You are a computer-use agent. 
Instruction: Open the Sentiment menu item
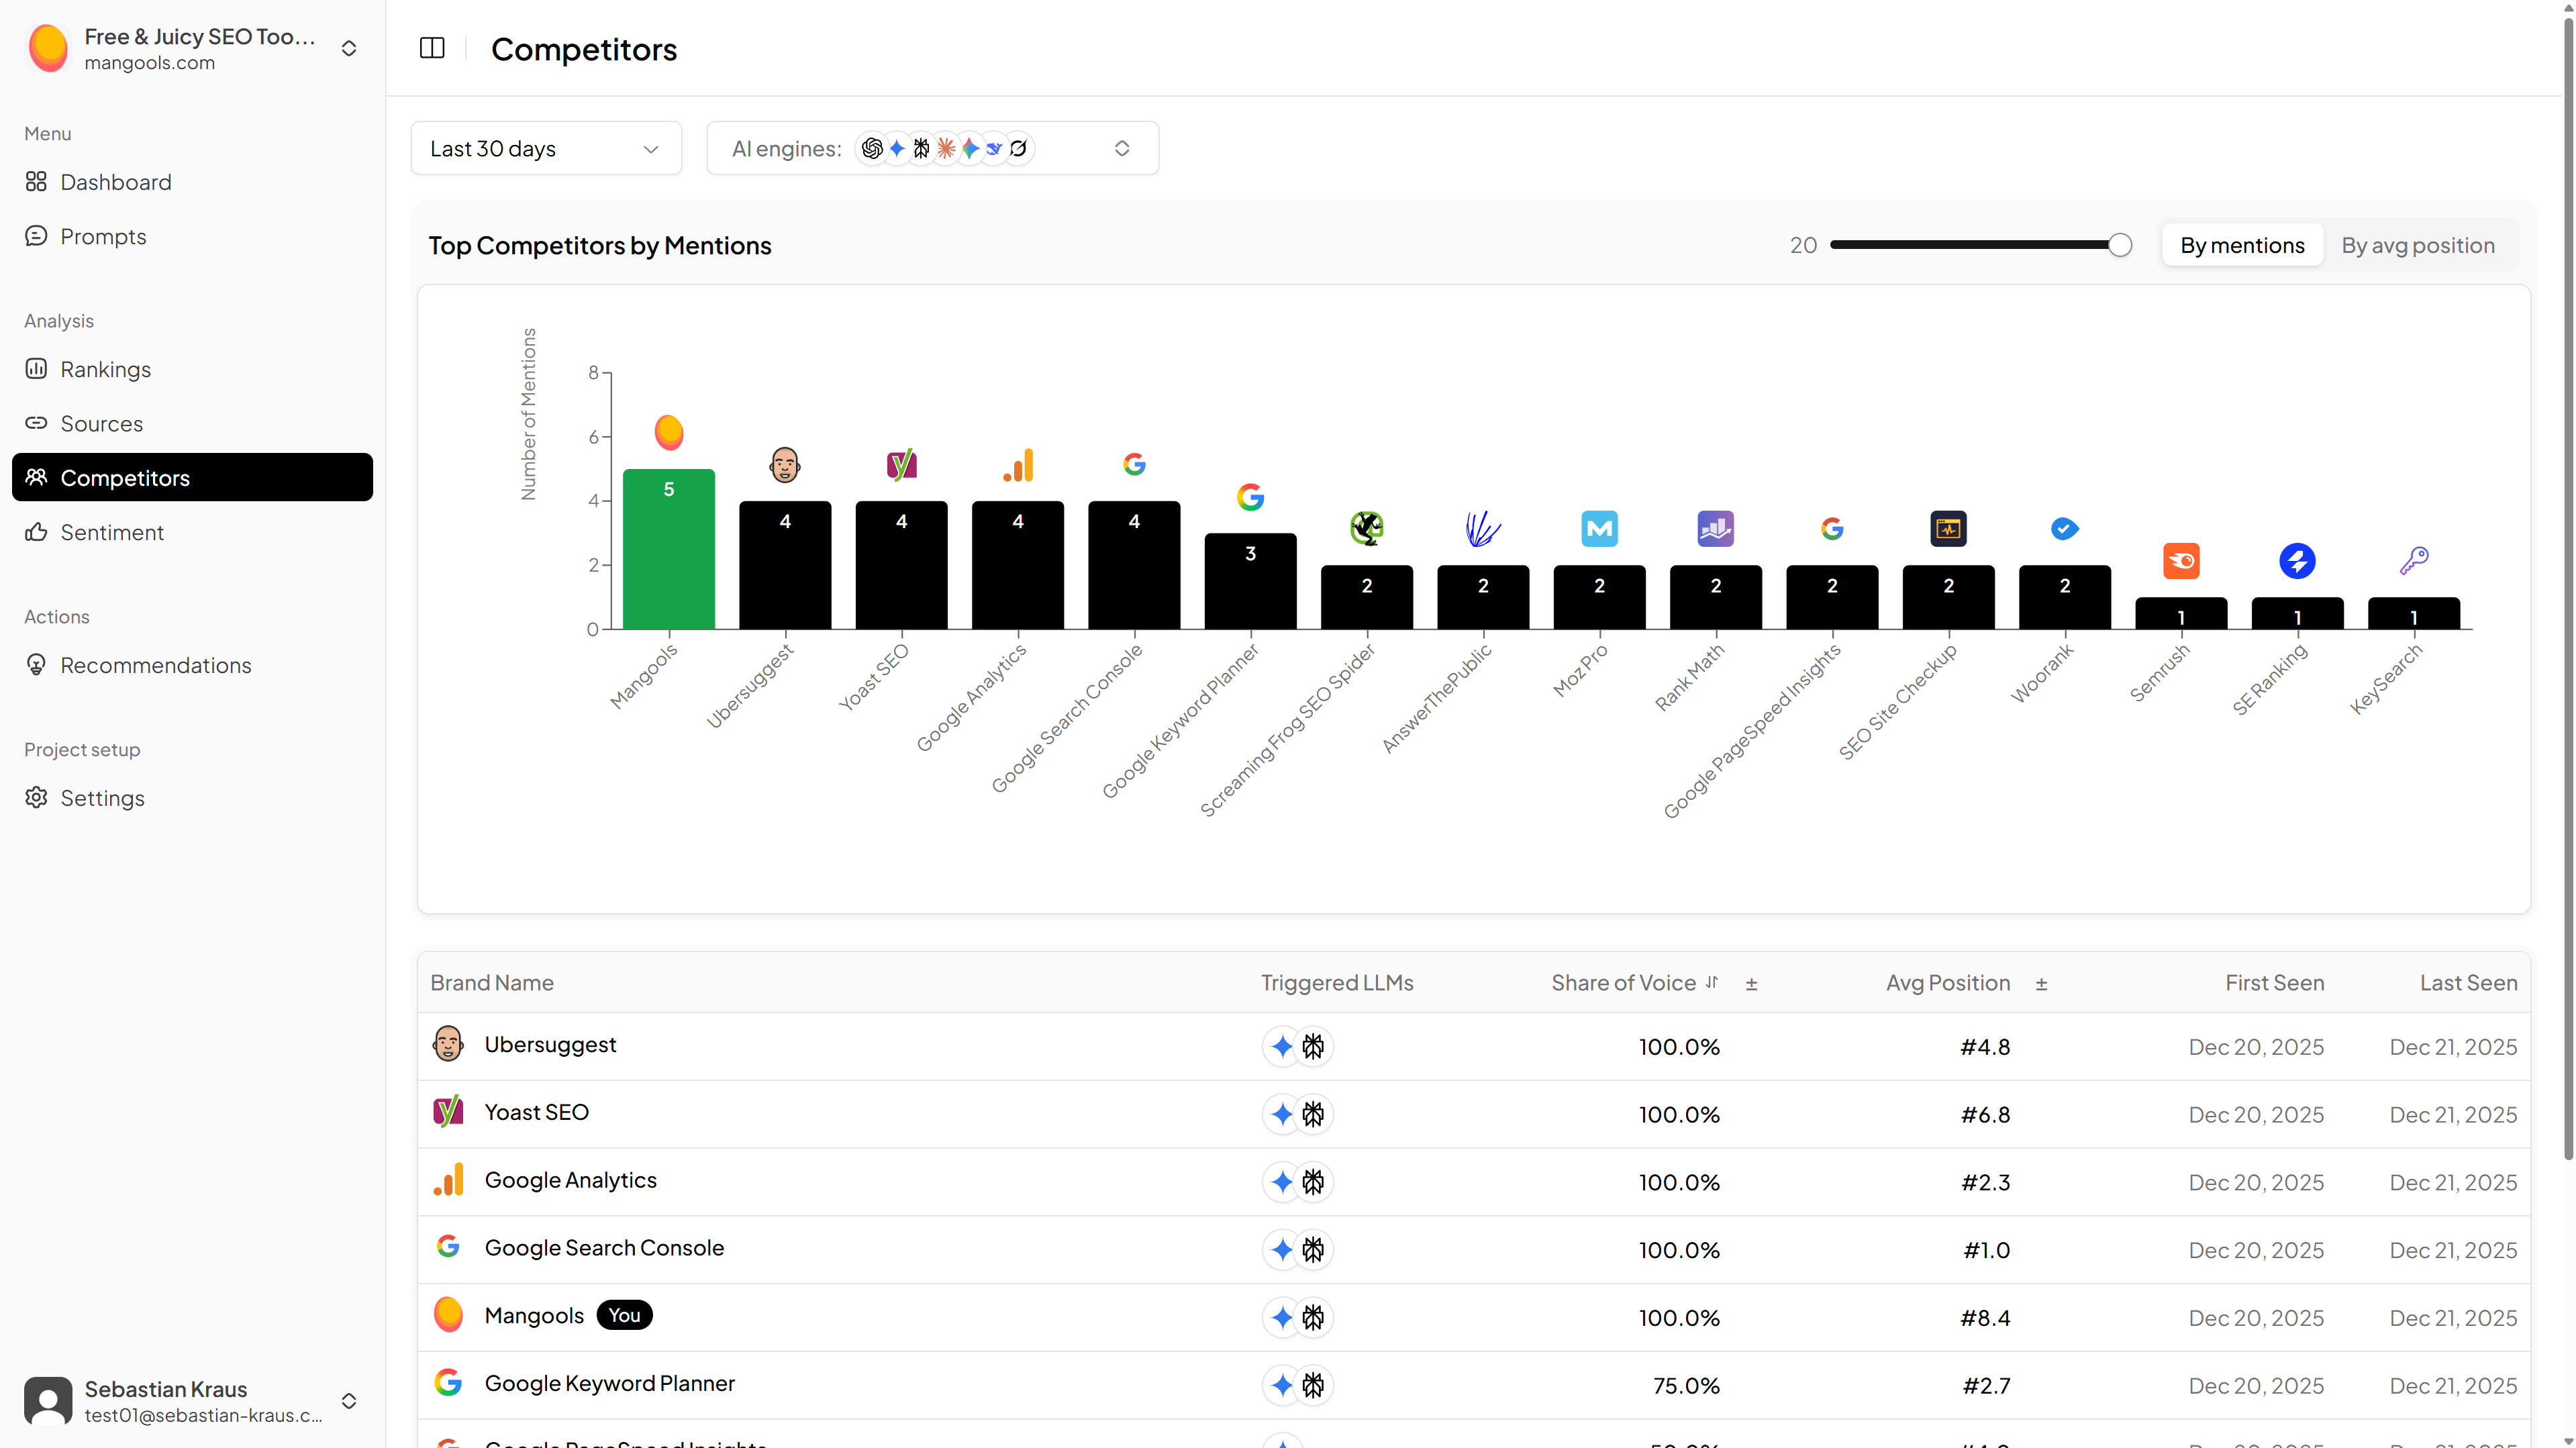(112, 532)
